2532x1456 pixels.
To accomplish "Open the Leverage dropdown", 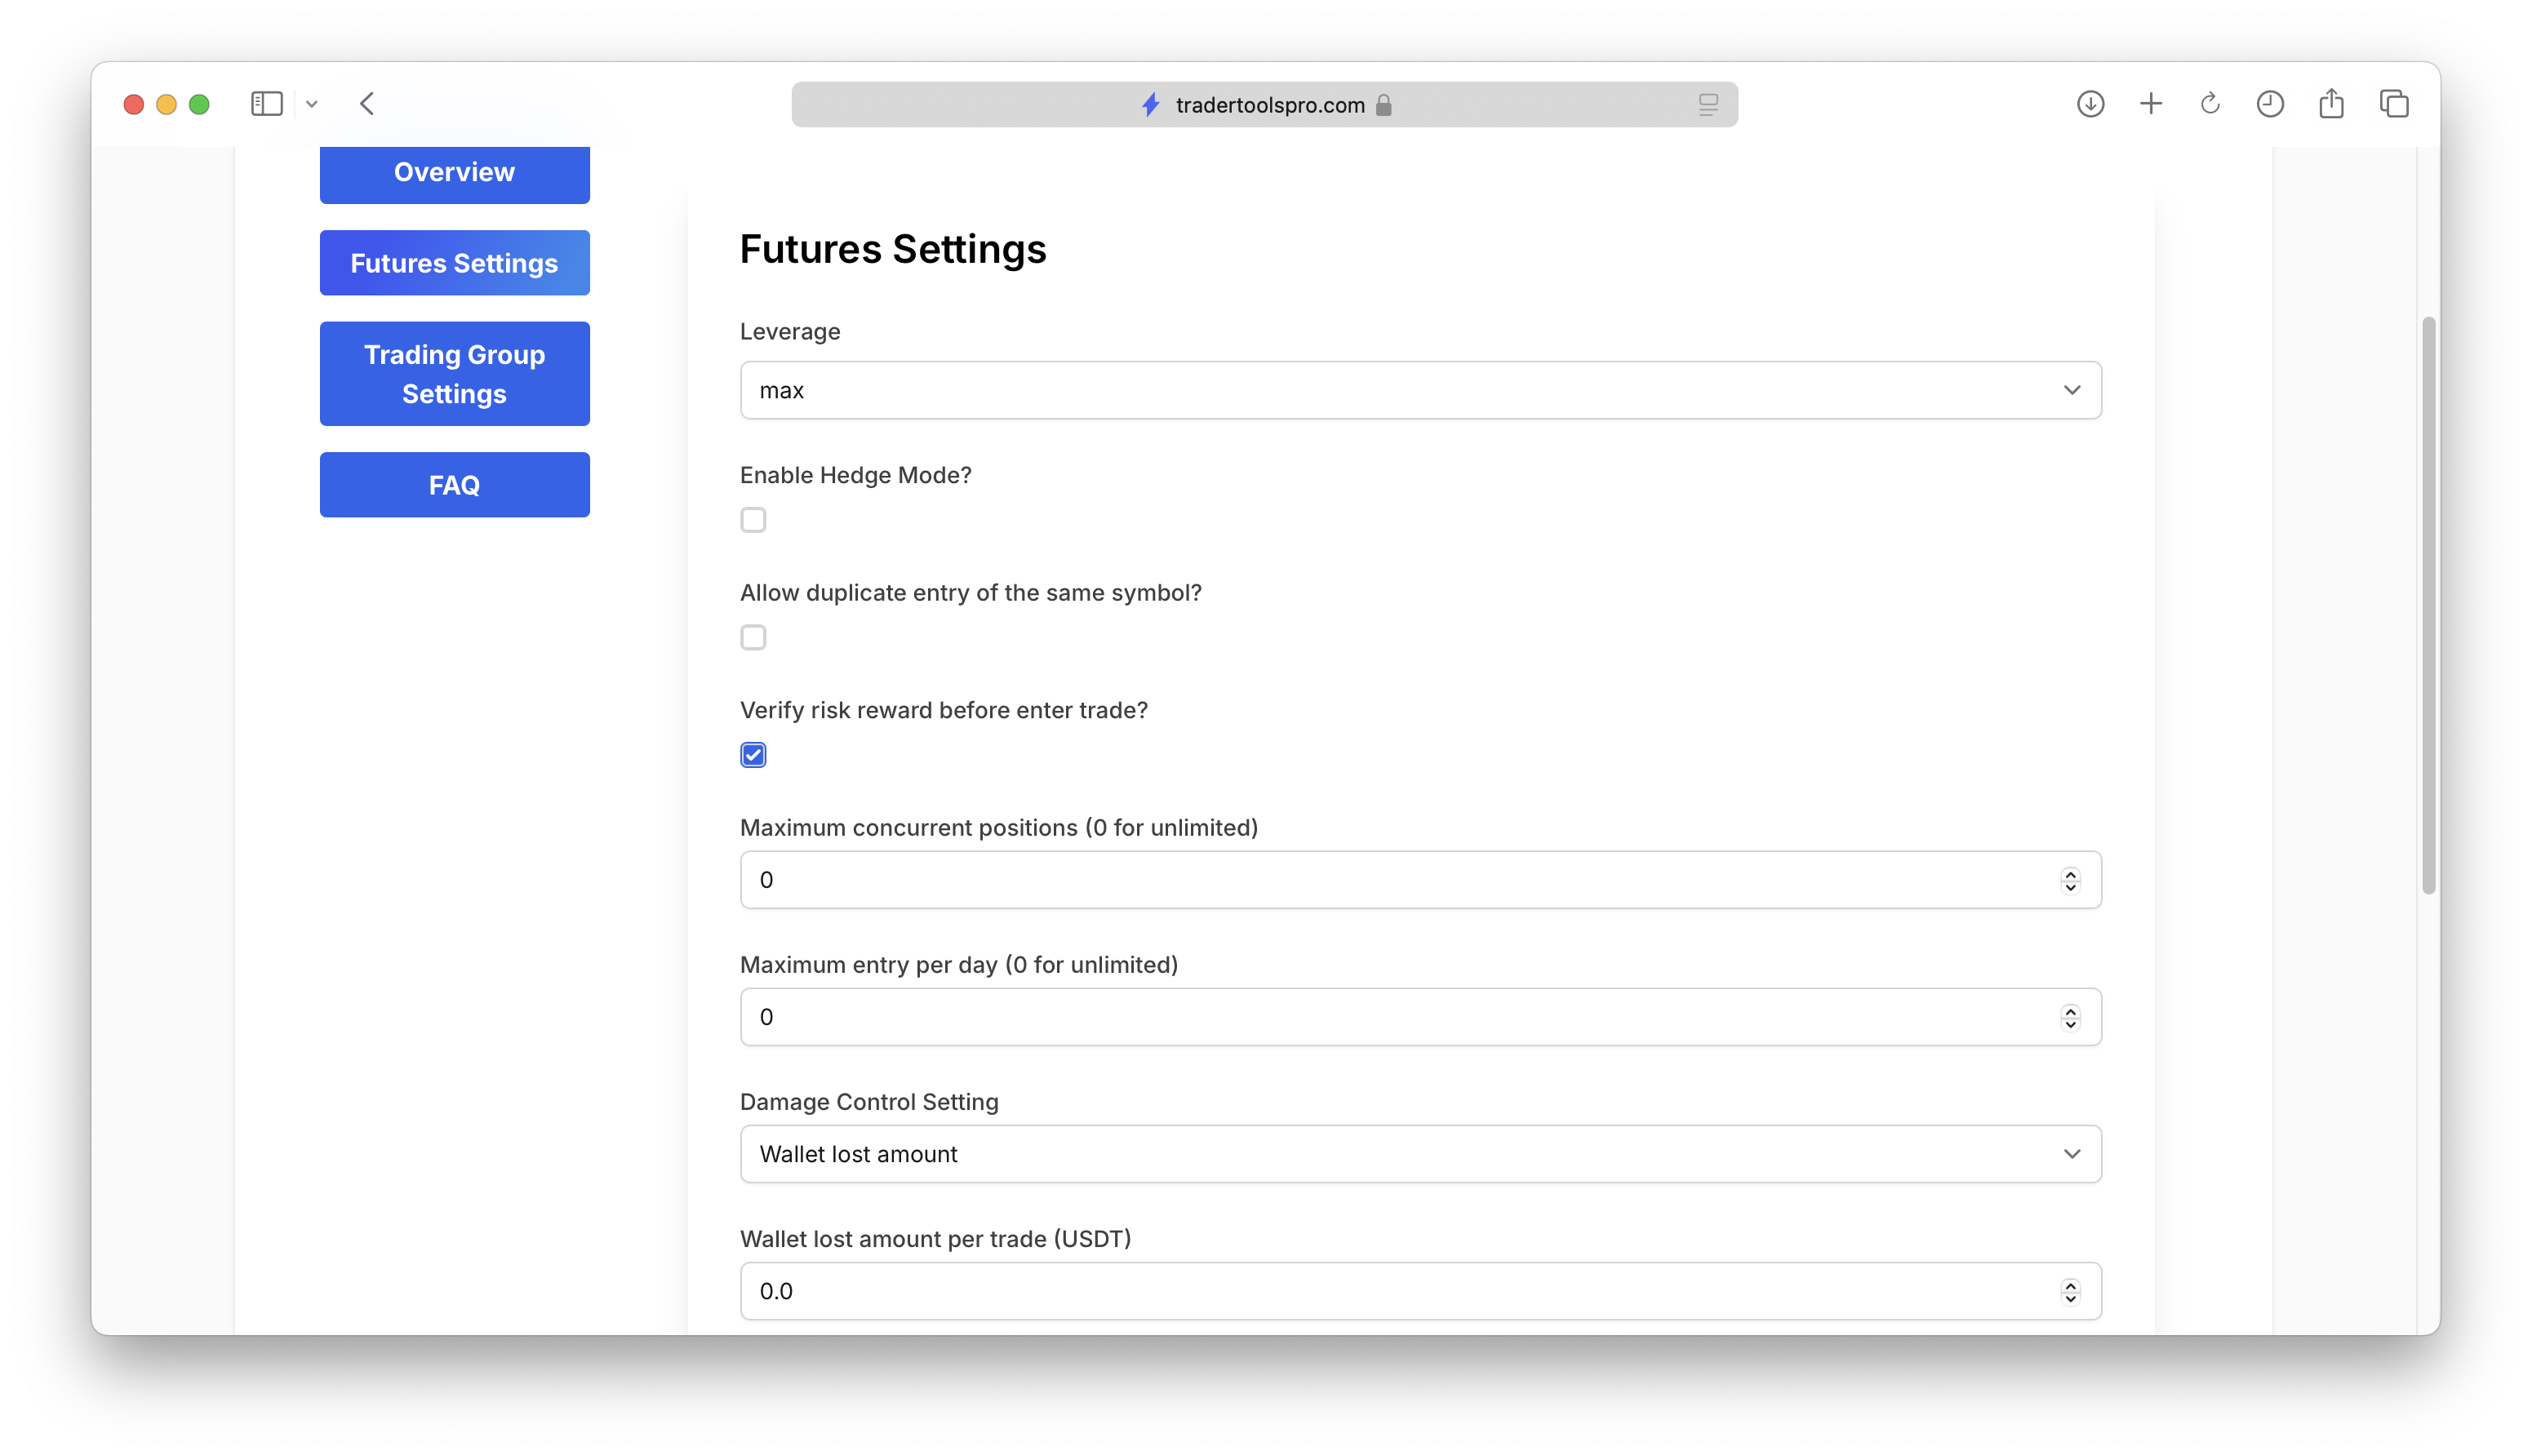I will point(1420,390).
